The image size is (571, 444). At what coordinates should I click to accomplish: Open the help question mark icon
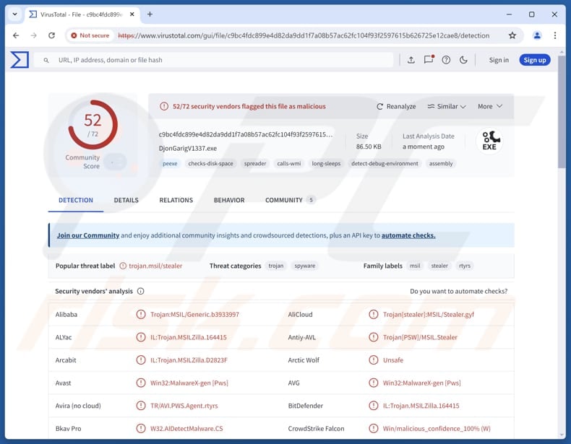point(446,60)
